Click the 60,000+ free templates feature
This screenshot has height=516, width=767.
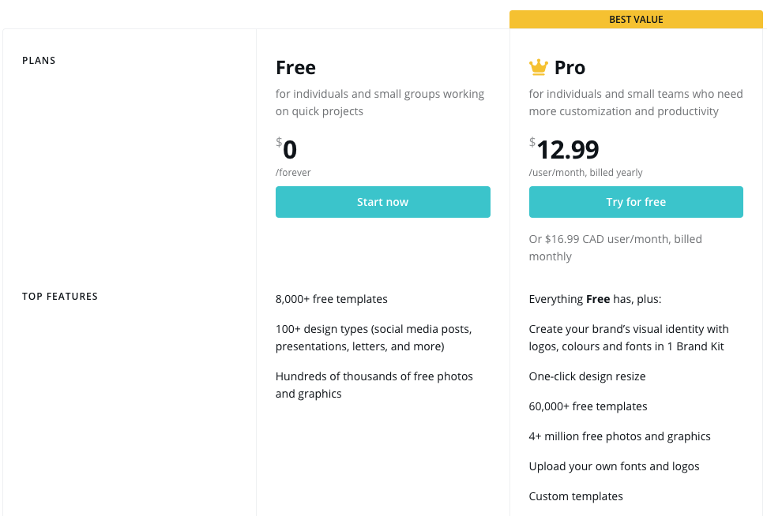click(588, 406)
